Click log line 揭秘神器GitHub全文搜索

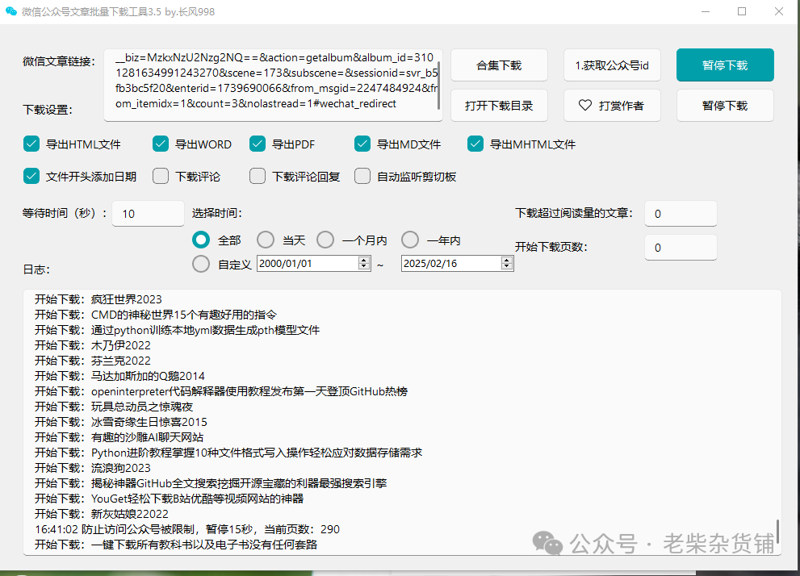coord(211,482)
